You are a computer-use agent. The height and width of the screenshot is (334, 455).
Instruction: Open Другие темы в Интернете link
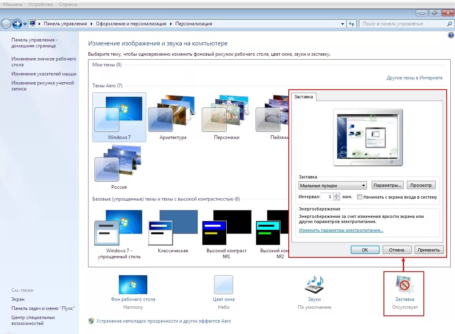click(x=414, y=78)
